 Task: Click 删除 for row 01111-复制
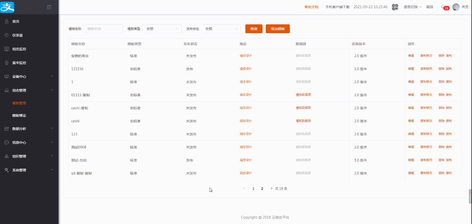[441, 95]
